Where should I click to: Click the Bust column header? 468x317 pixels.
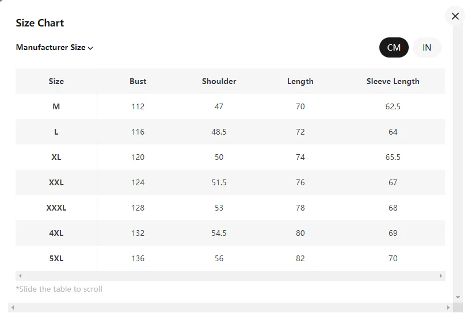[x=138, y=82]
